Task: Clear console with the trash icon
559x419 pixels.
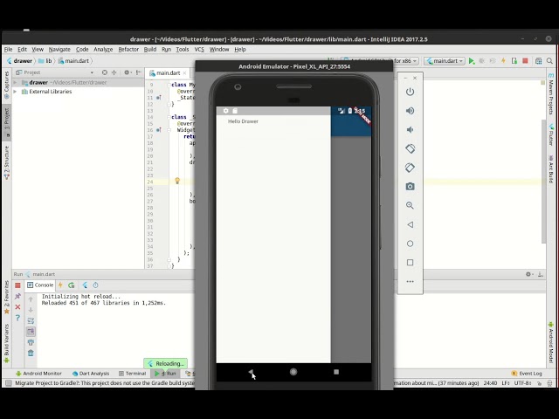Action: pyautogui.click(x=31, y=353)
